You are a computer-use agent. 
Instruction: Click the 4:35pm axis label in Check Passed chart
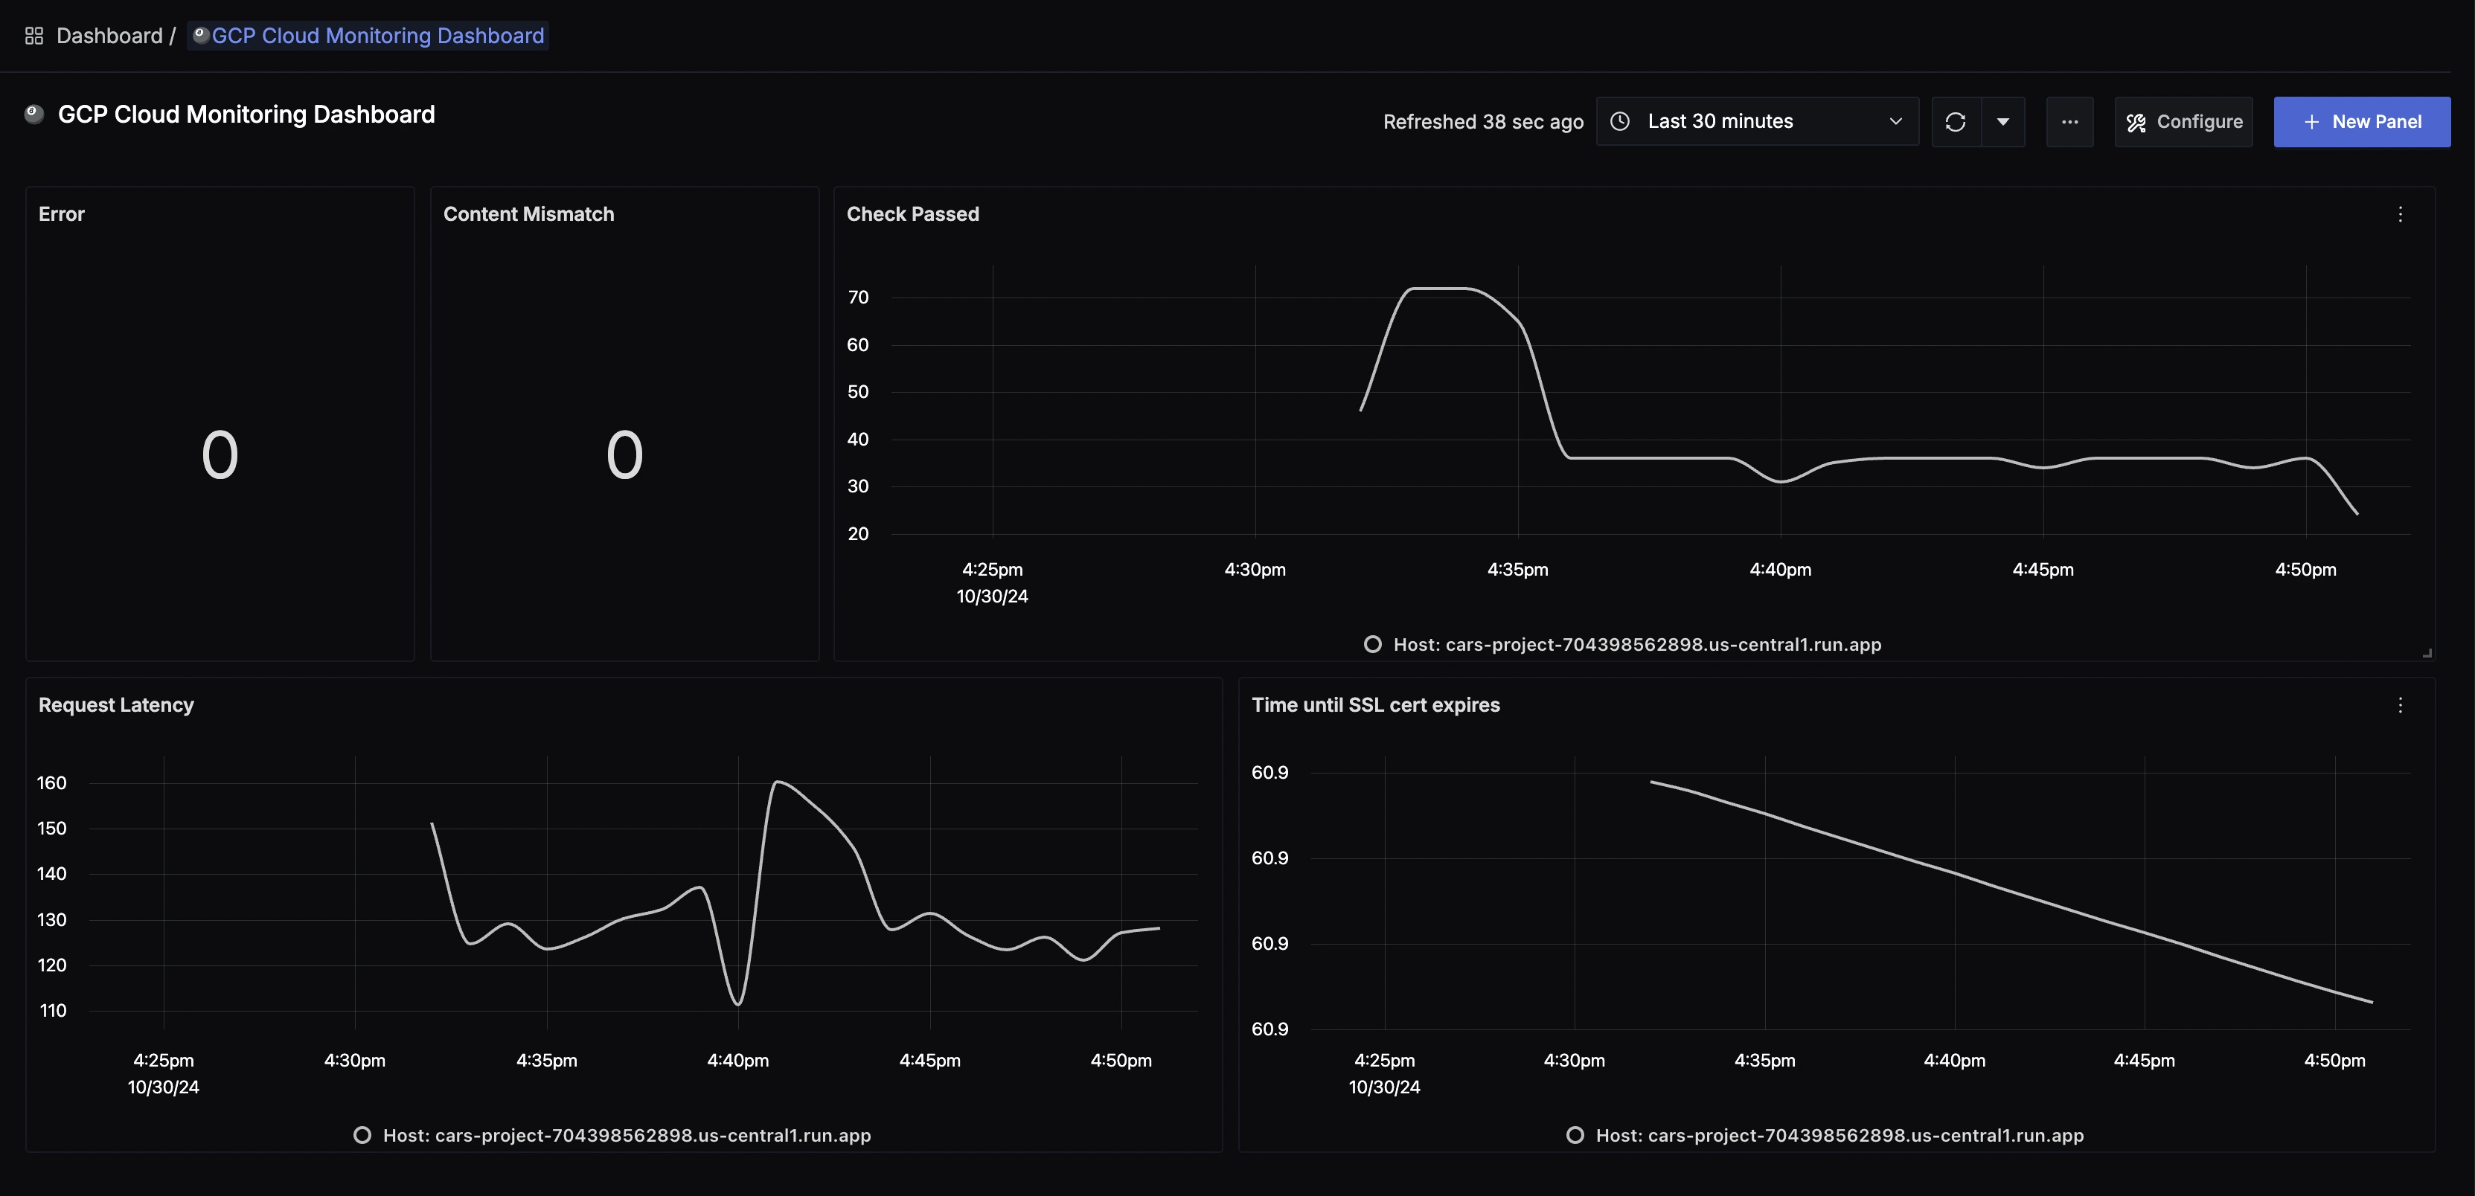click(x=1518, y=570)
